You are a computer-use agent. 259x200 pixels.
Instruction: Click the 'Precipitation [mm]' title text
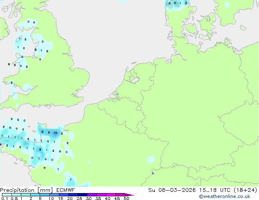(27, 190)
